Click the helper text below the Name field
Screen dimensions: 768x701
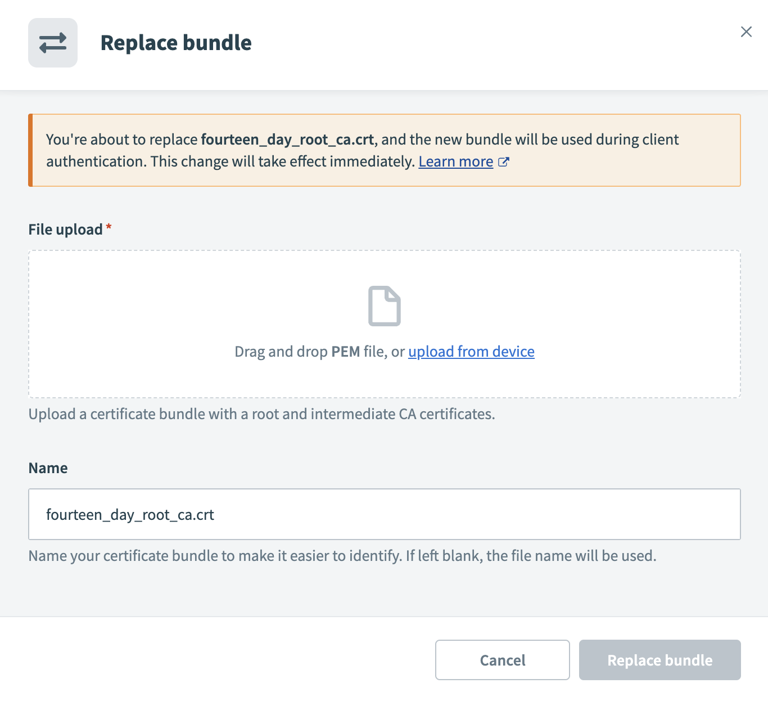click(x=341, y=555)
